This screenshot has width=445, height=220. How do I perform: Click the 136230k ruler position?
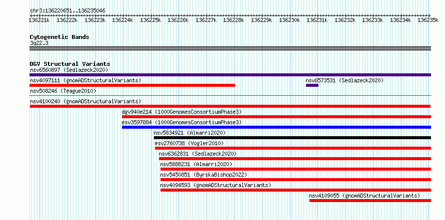coord(289,20)
